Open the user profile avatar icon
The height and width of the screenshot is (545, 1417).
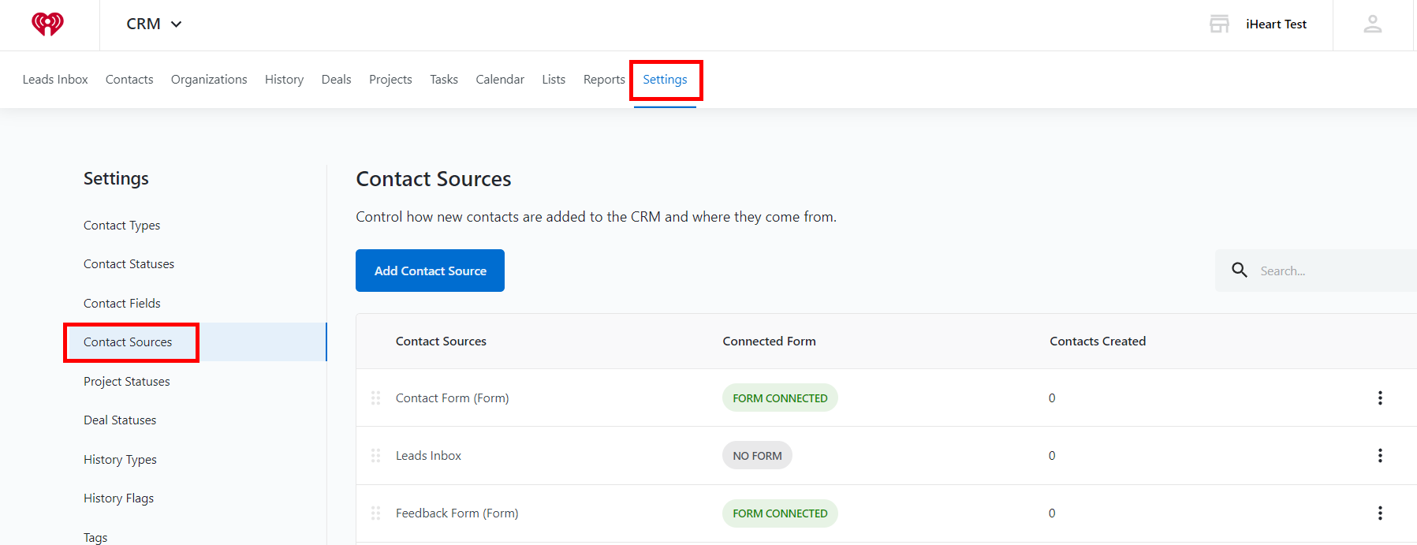[x=1373, y=24]
